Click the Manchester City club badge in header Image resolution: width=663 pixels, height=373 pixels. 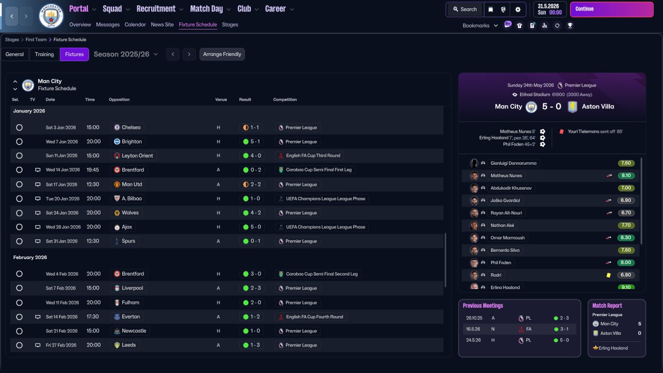pos(51,16)
